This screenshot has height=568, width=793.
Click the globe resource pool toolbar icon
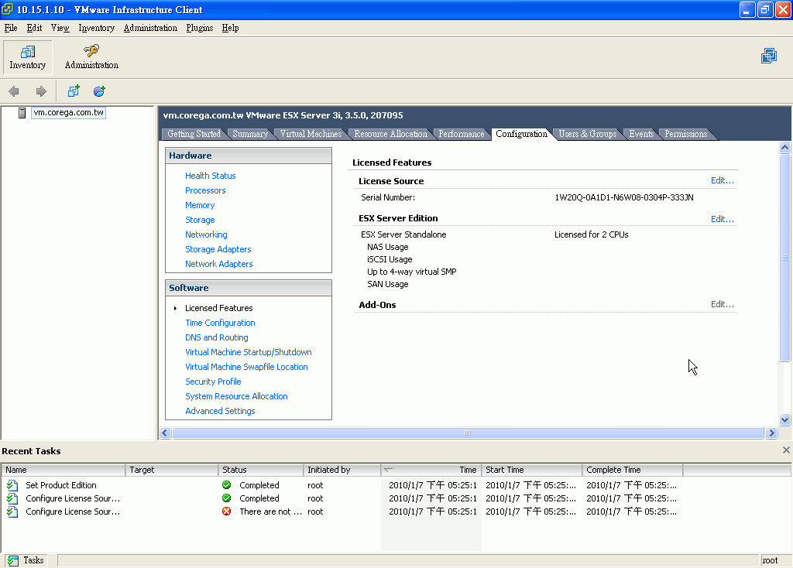[x=99, y=91]
